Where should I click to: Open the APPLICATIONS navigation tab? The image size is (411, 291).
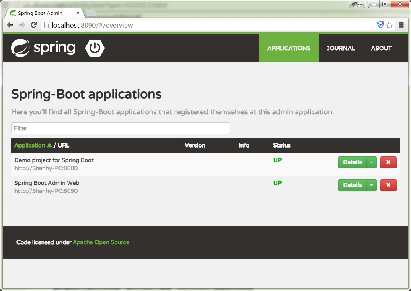click(x=289, y=48)
